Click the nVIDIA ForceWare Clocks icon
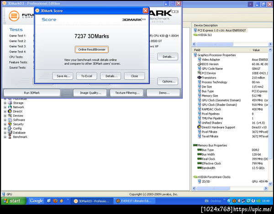This screenshot has width=274, height=214. (195, 177)
